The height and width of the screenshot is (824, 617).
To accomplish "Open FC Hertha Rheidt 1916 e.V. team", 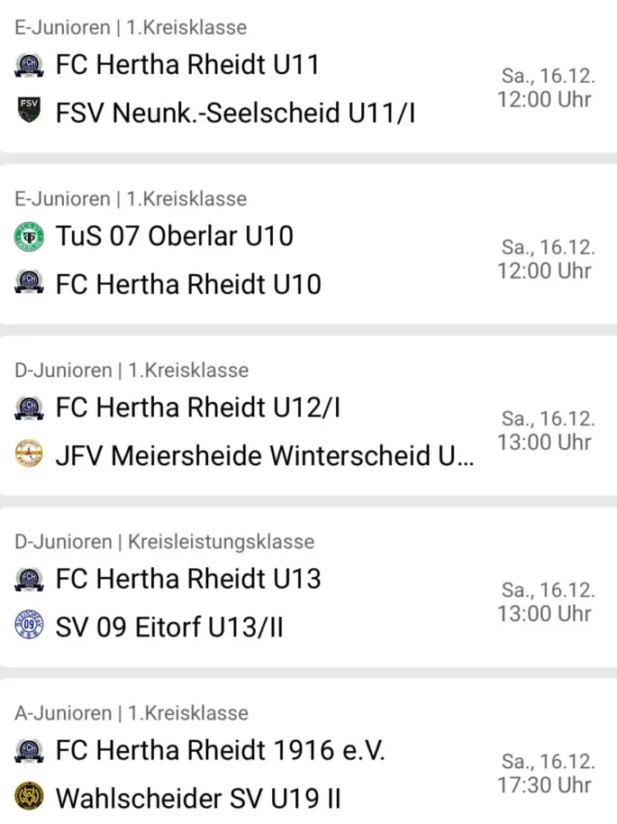I will pos(221,750).
